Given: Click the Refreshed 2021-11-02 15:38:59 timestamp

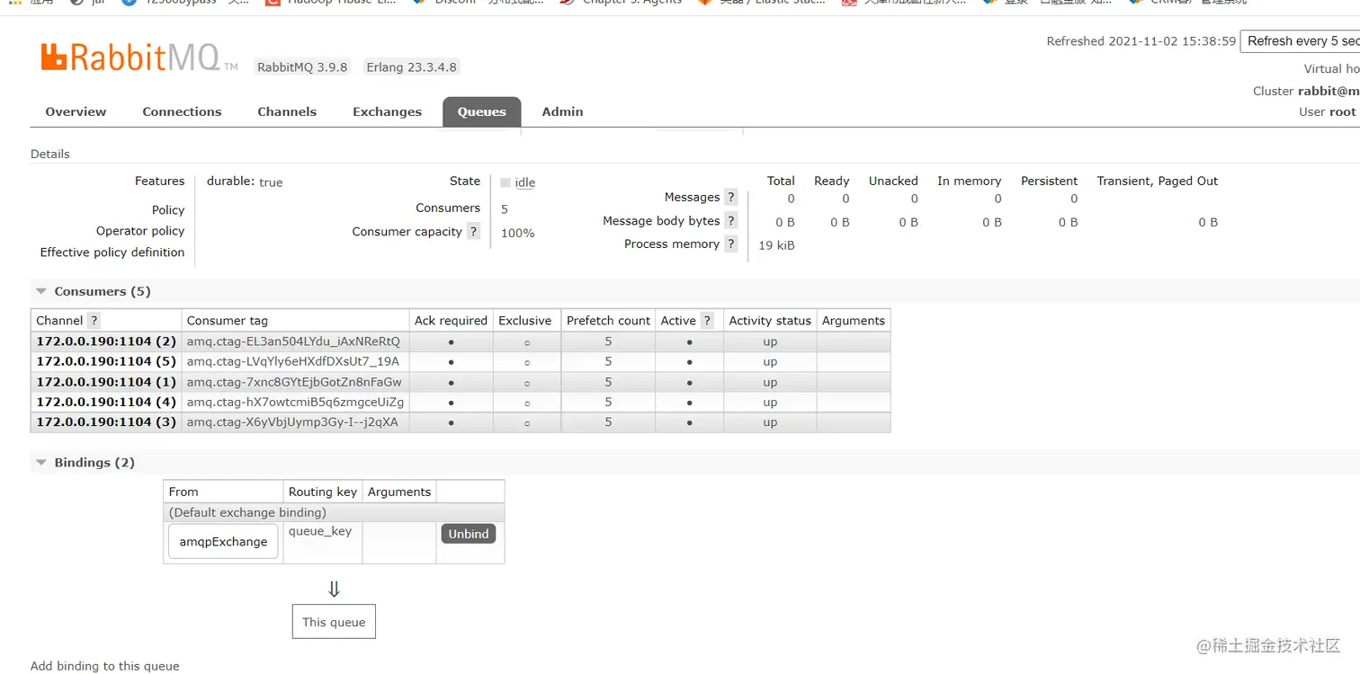Looking at the screenshot, I should click(x=1141, y=41).
